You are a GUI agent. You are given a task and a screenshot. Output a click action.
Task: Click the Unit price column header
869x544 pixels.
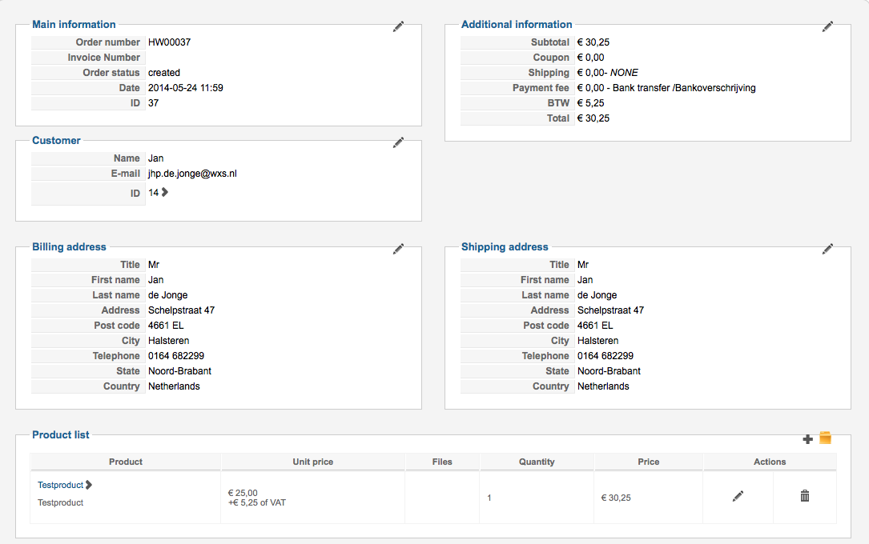pyautogui.click(x=312, y=462)
